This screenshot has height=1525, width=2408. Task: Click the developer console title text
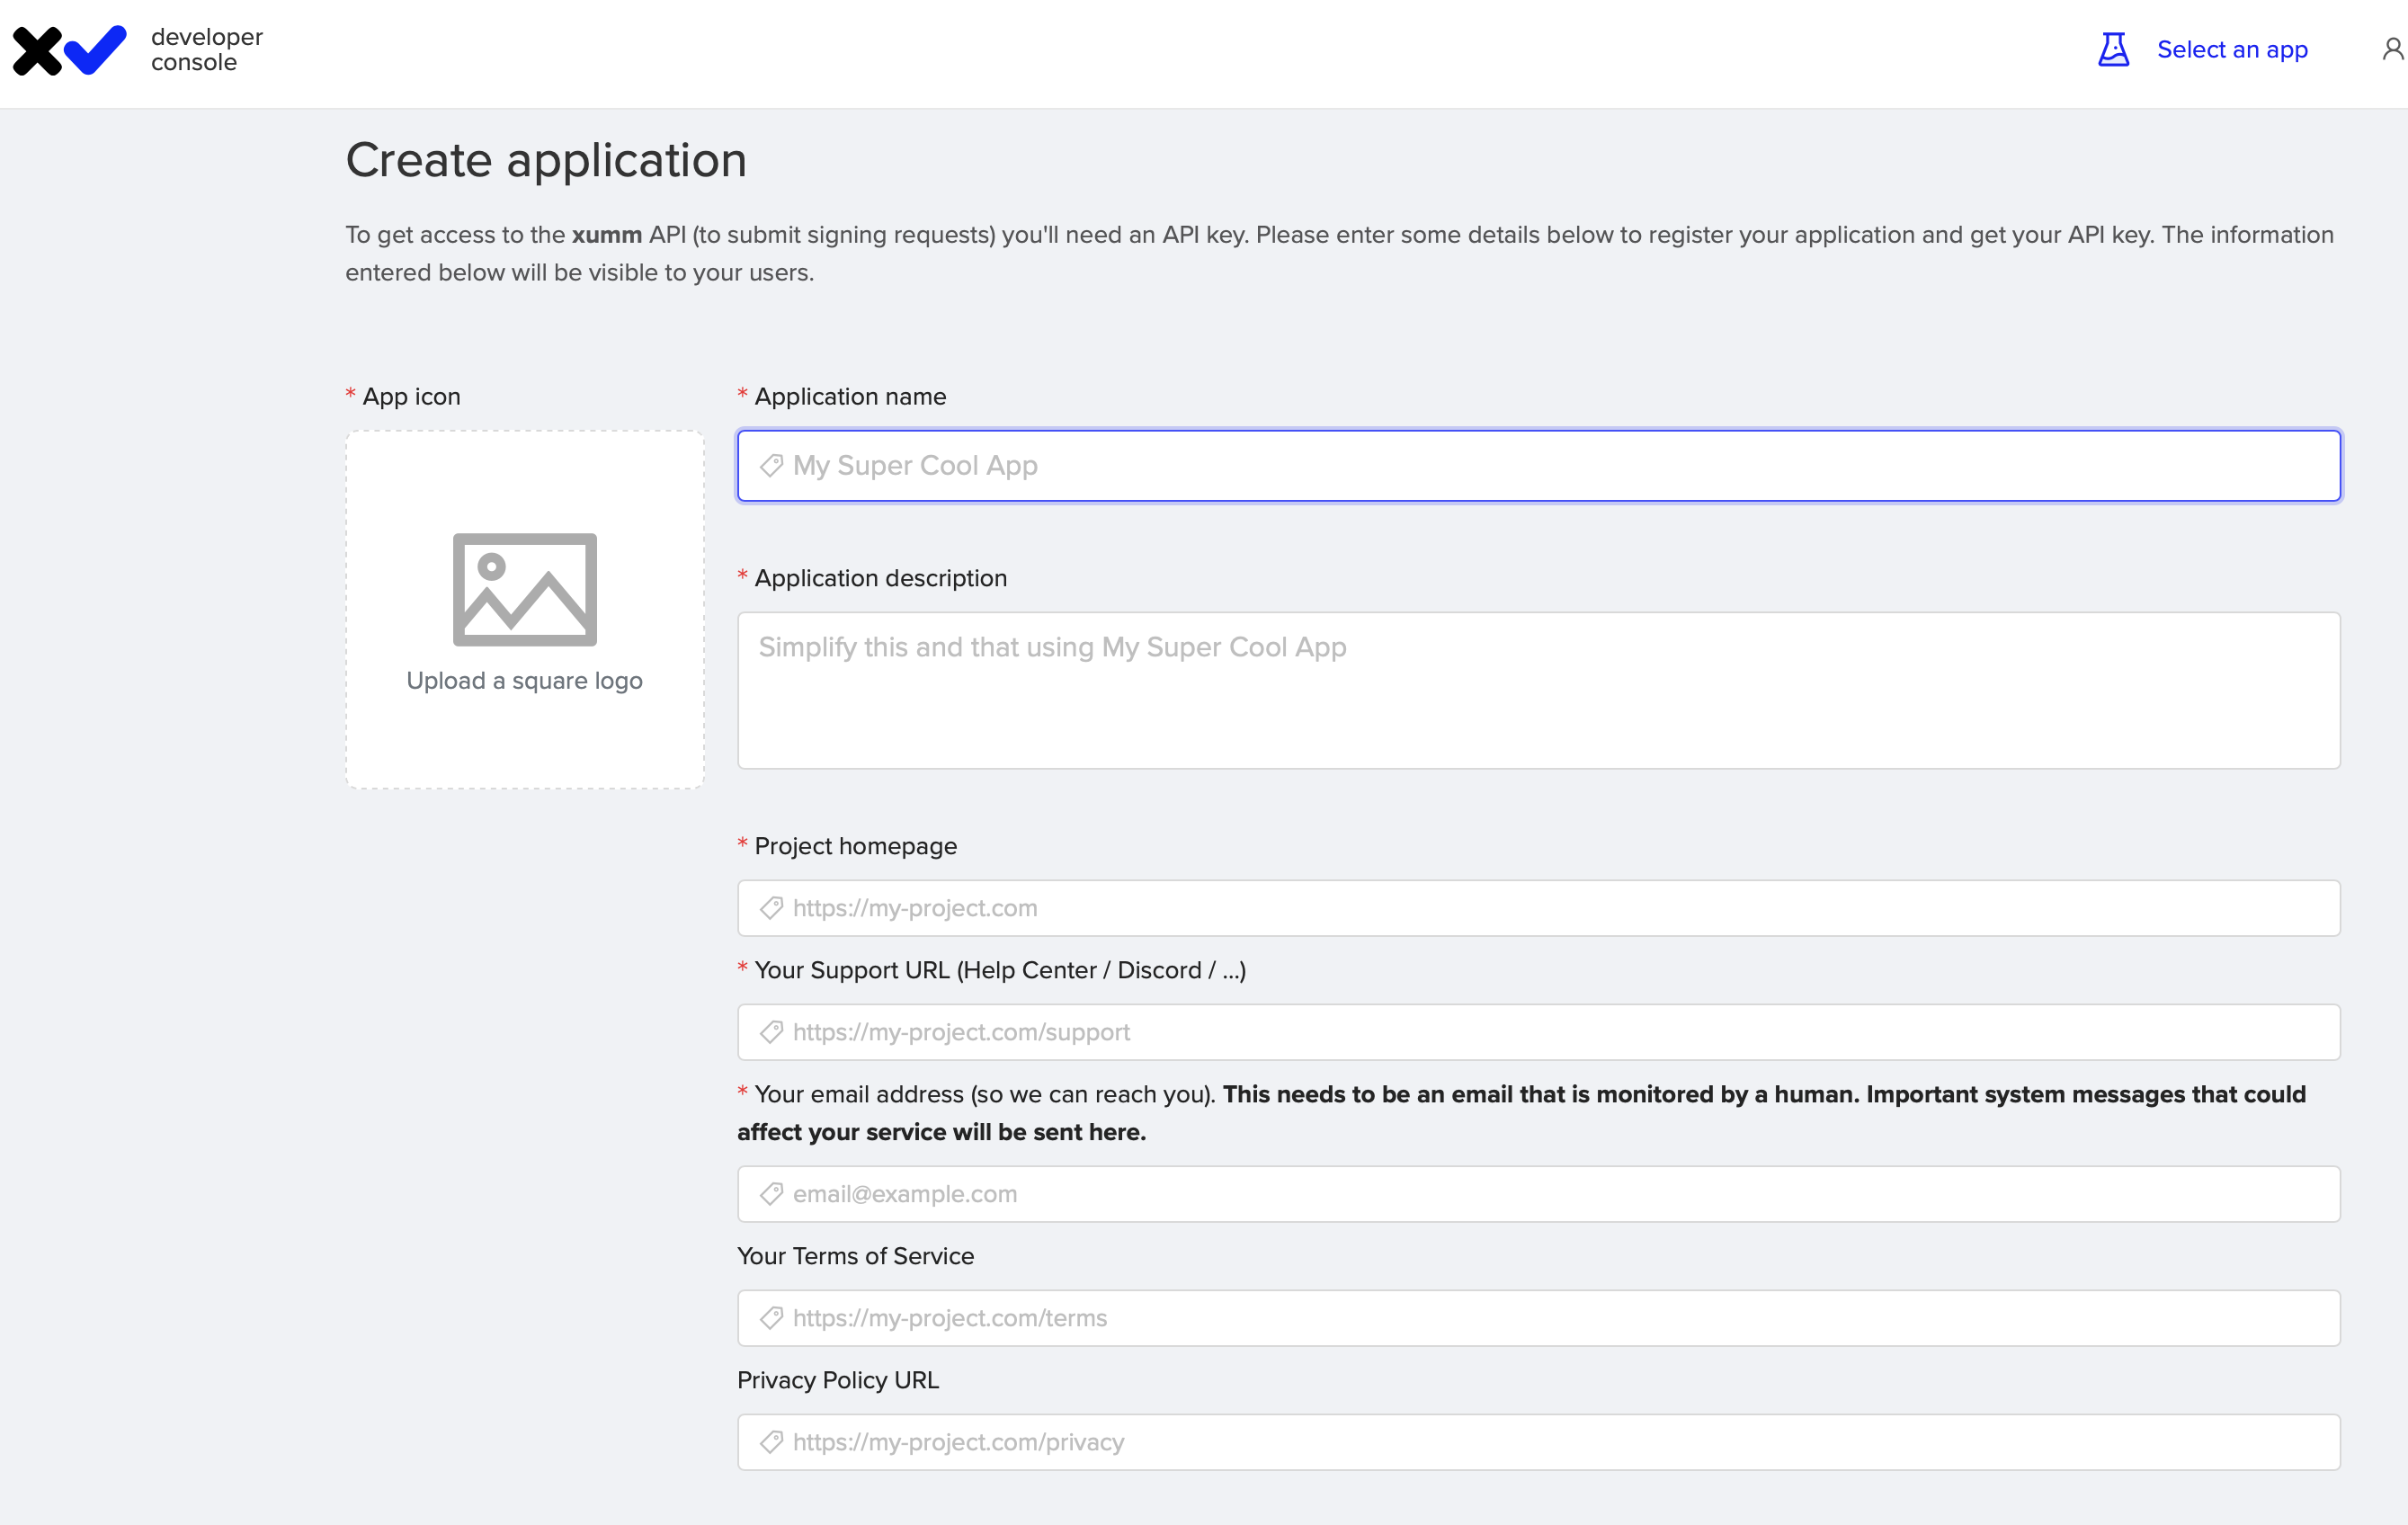[207, 49]
